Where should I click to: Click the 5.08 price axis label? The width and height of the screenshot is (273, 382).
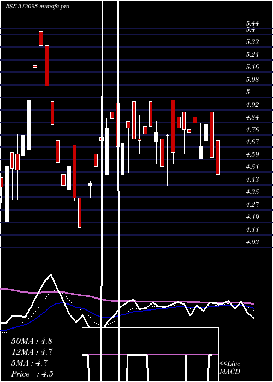[252, 80]
